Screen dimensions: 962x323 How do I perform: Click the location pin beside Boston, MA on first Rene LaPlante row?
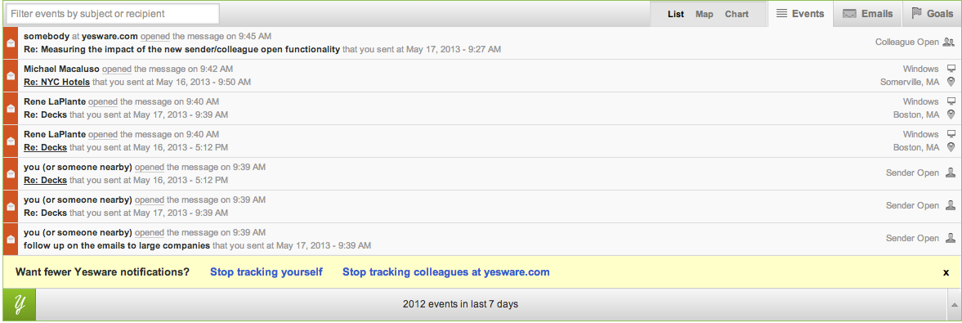(x=951, y=114)
